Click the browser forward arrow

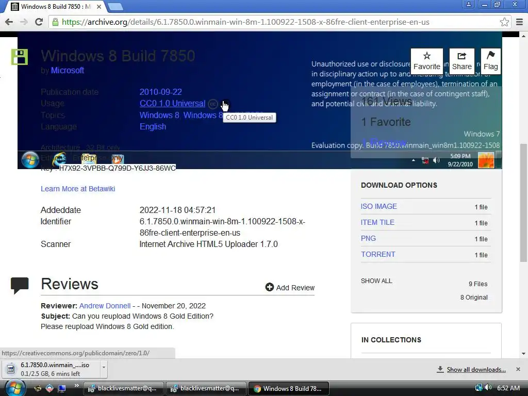(24, 22)
